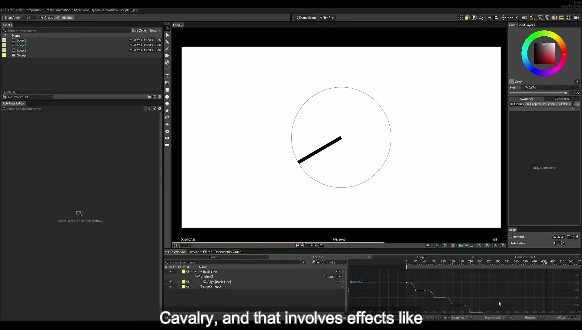Select the Pencil tool
Viewport: 582px width, 330px height.
[x=167, y=49]
